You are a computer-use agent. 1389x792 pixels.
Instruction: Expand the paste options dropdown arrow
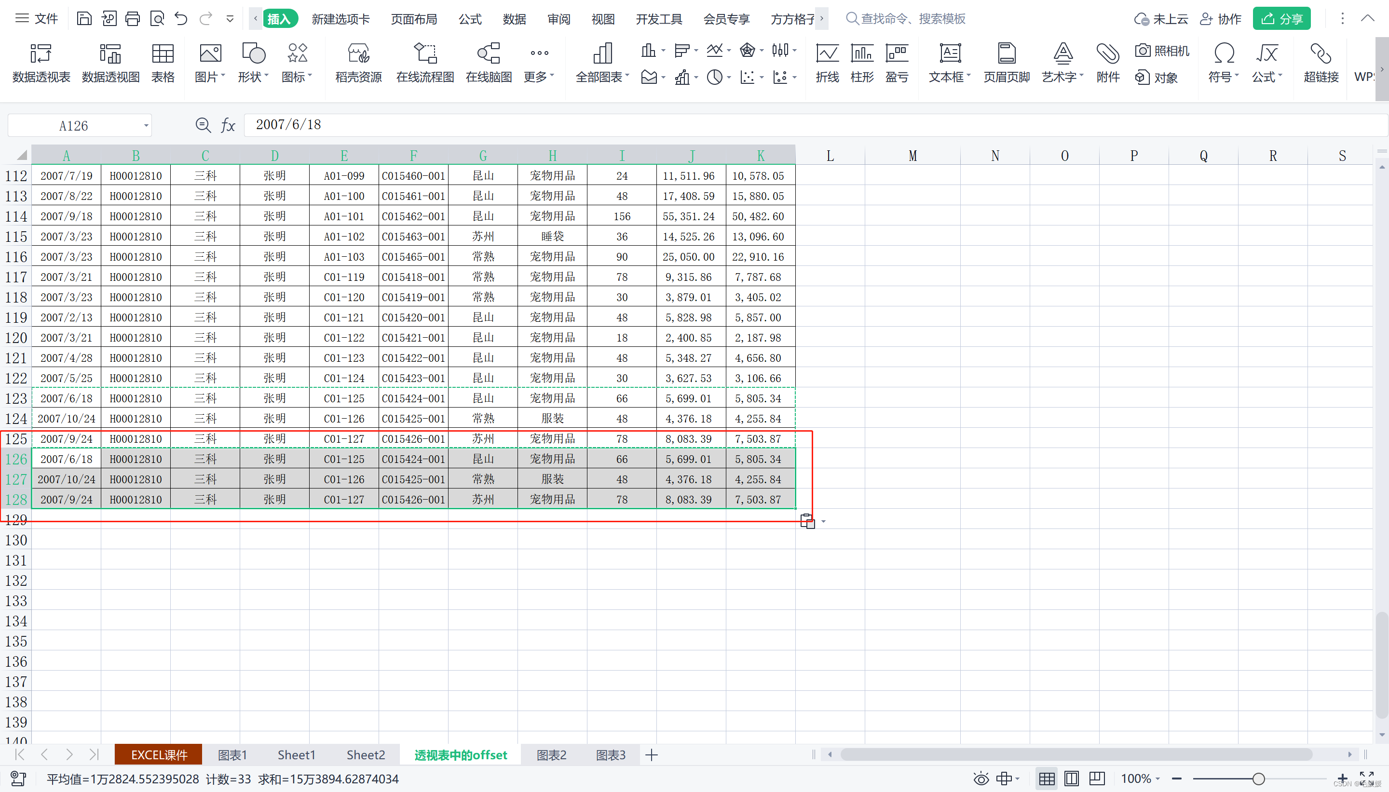pos(823,522)
